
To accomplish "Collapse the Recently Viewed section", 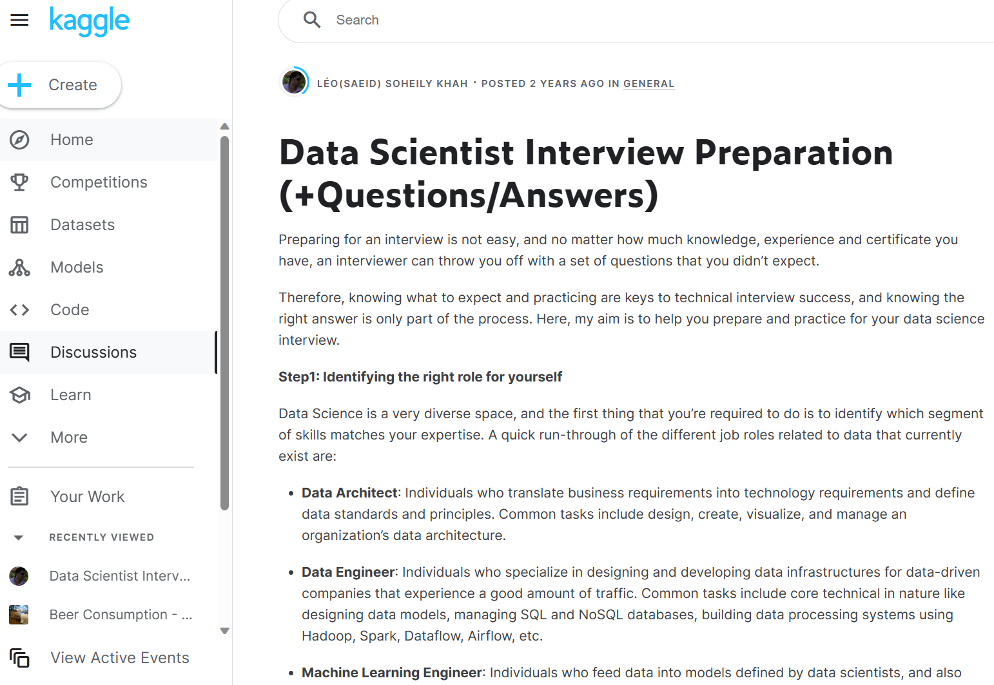I will (19, 537).
